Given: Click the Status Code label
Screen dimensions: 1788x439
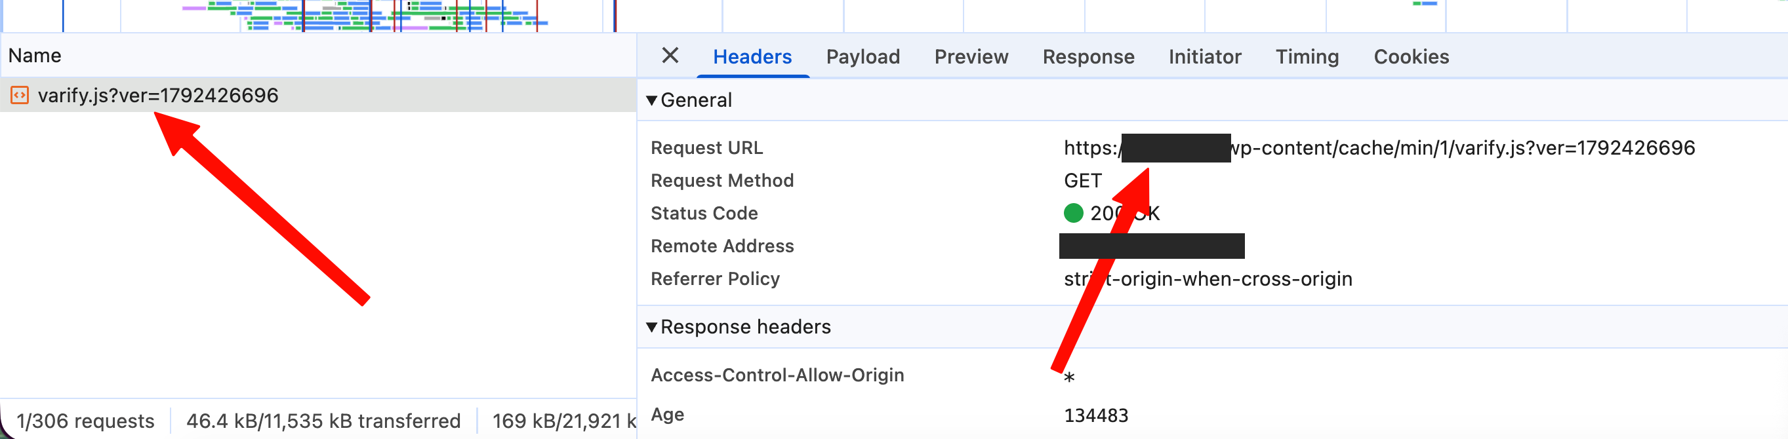Looking at the screenshot, I should [x=704, y=213].
